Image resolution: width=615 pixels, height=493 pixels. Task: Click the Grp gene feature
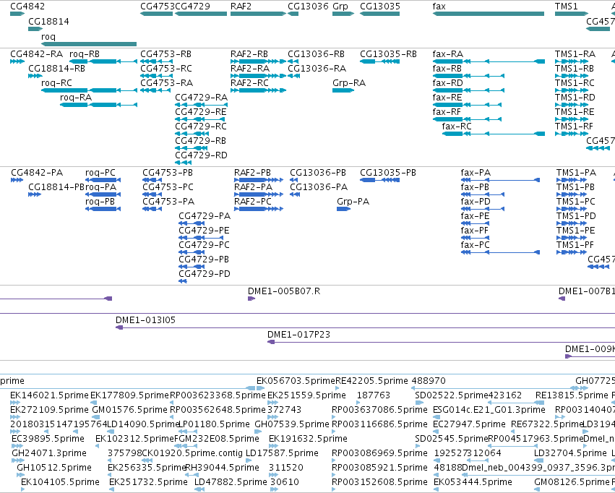pyautogui.click(x=343, y=14)
